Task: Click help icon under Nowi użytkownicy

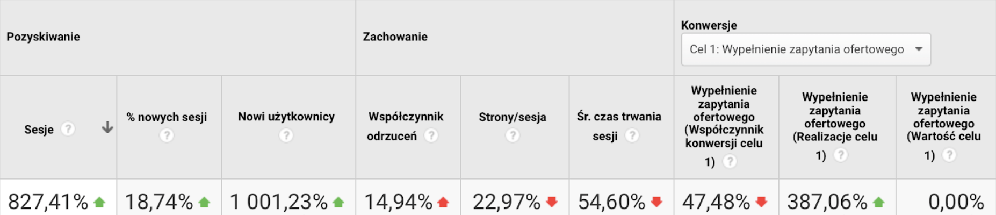Action: pyautogui.click(x=286, y=135)
